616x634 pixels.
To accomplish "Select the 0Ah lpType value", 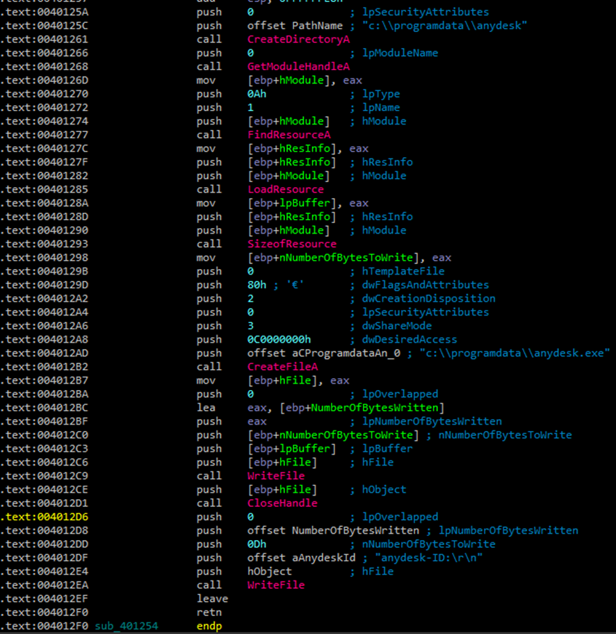I will click(x=257, y=94).
